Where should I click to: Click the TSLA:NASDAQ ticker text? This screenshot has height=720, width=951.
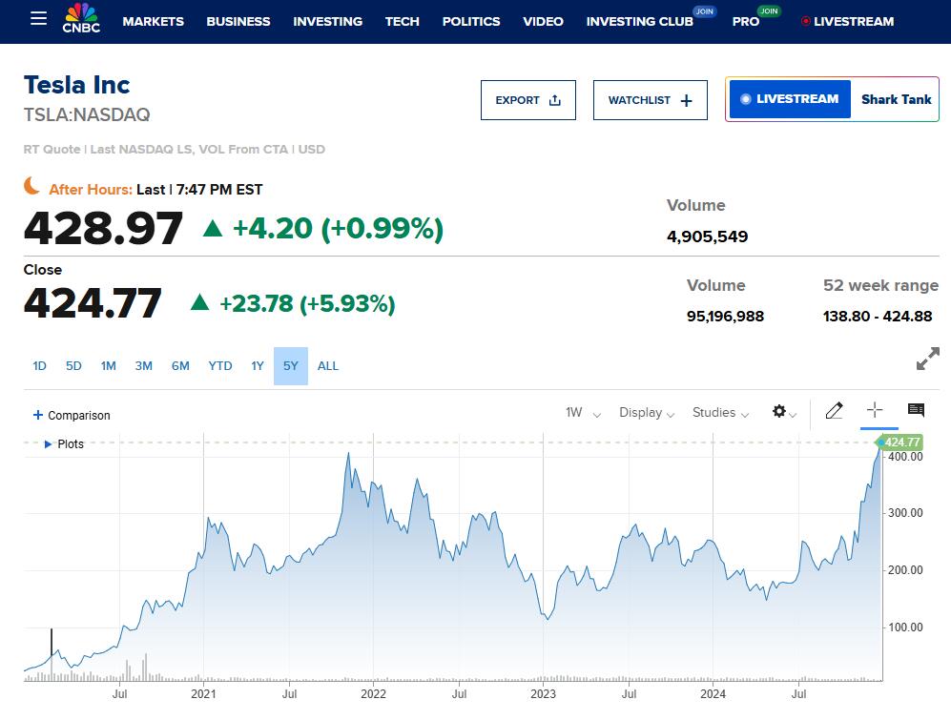87,114
